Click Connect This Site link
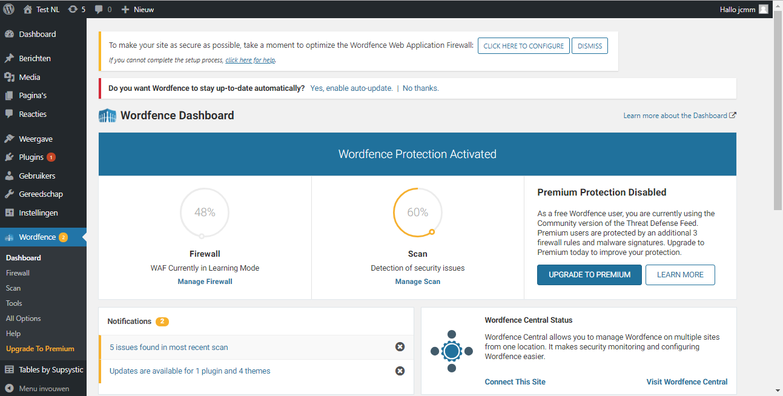 pos(515,382)
